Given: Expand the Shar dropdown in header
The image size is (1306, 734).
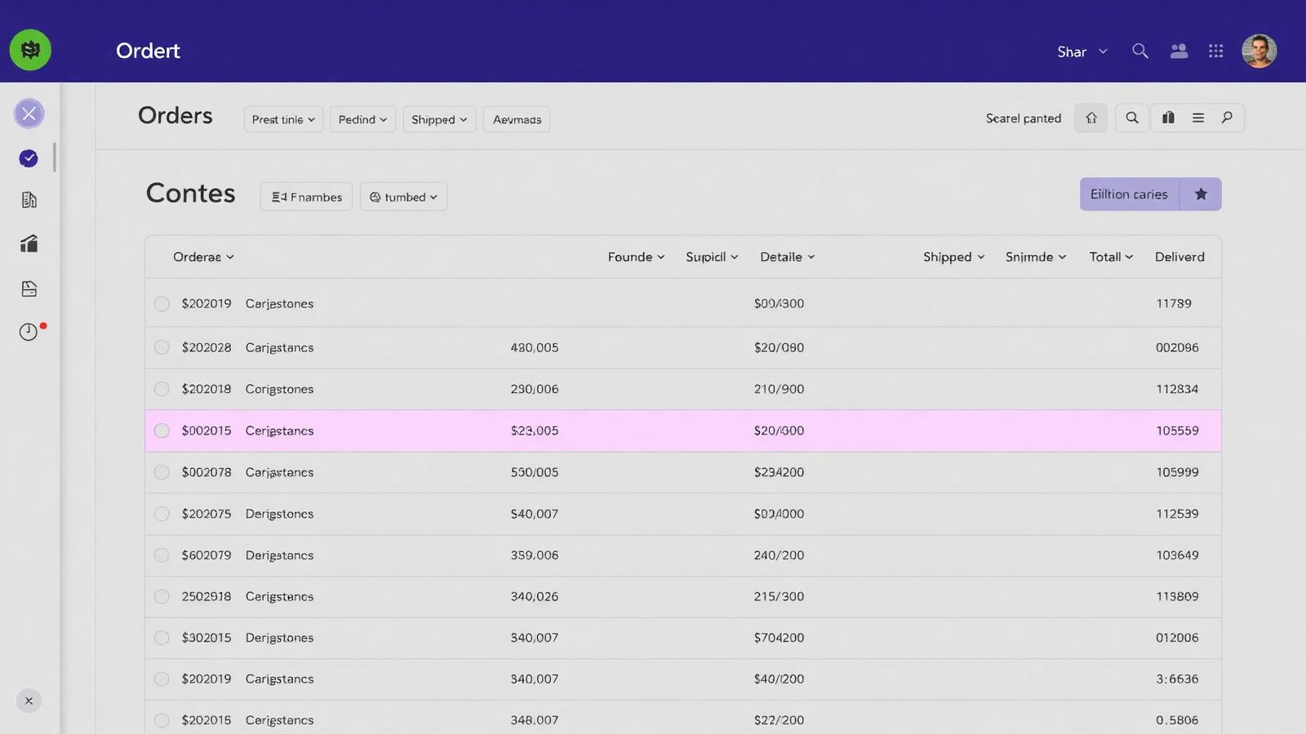Looking at the screenshot, I should coord(1082,52).
